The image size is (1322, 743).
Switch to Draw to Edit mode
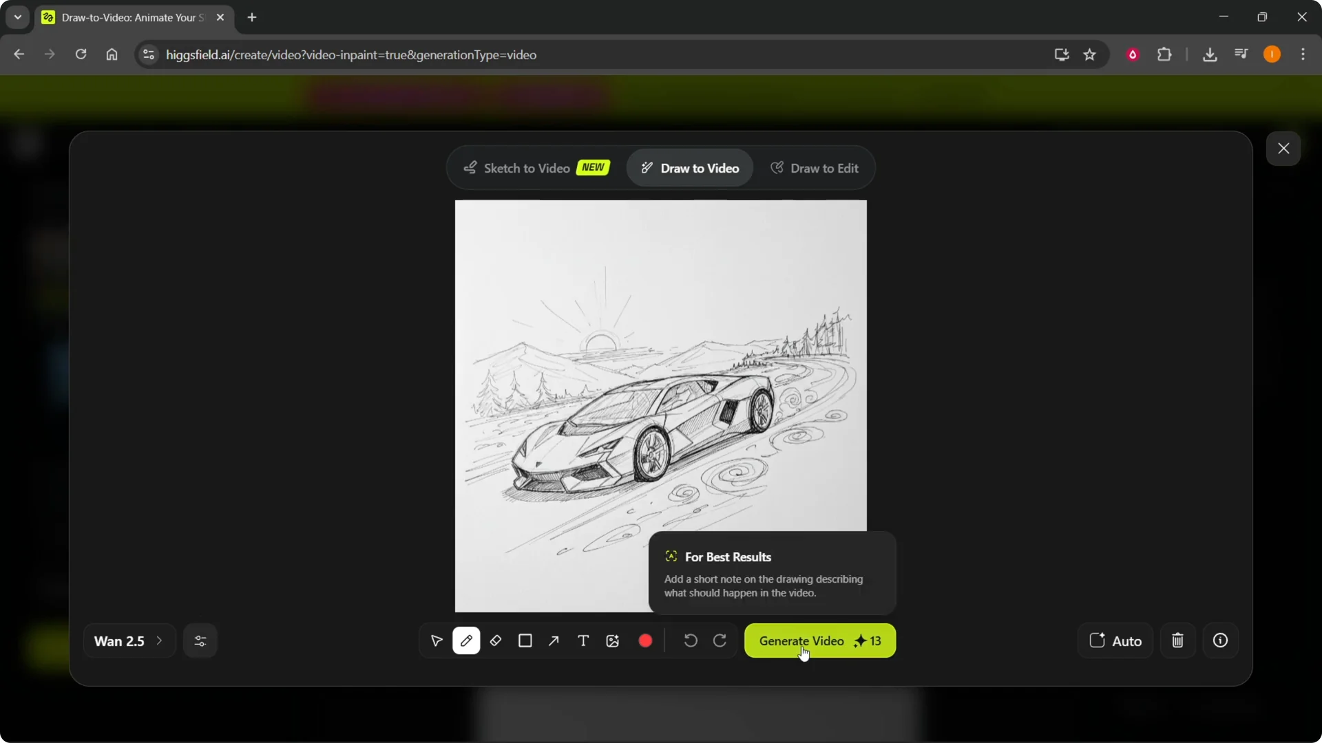pyautogui.click(x=815, y=168)
